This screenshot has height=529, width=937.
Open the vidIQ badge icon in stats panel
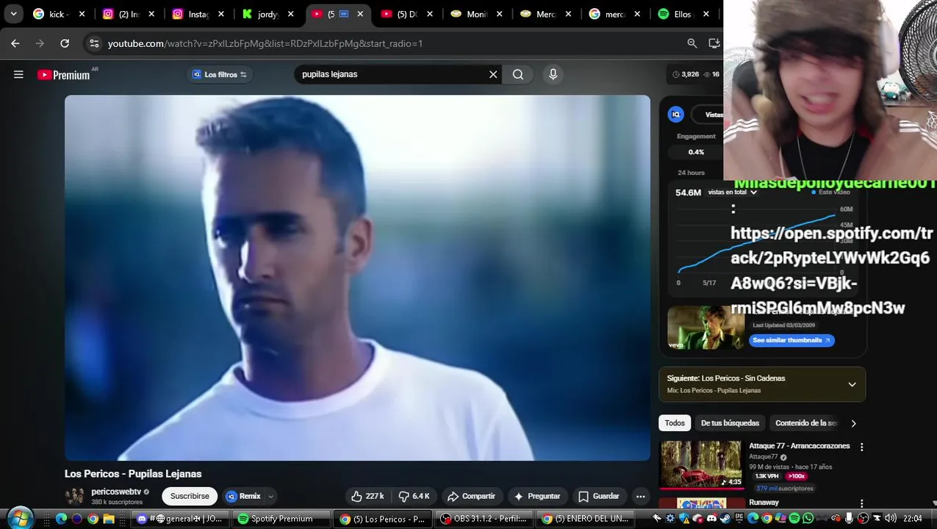coord(675,114)
